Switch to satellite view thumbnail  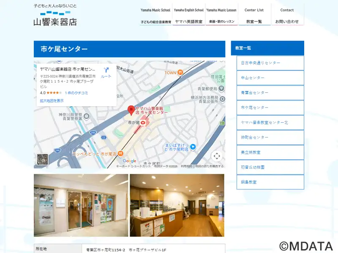(x=43, y=159)
